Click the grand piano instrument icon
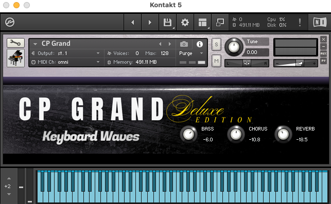This screenshot has width=331, height=204. (x=15, y=58)
